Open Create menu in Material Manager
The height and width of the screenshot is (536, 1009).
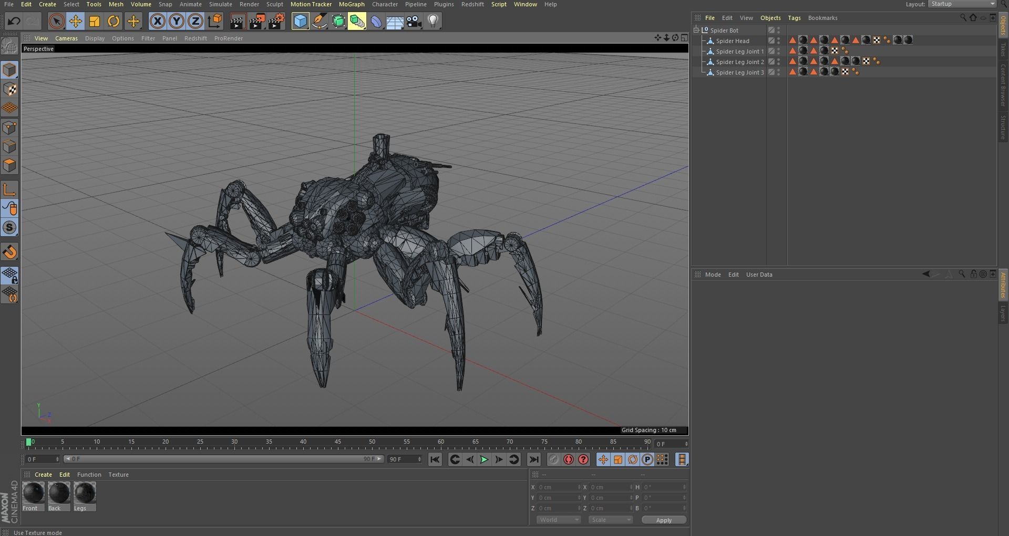pos(43,475)
